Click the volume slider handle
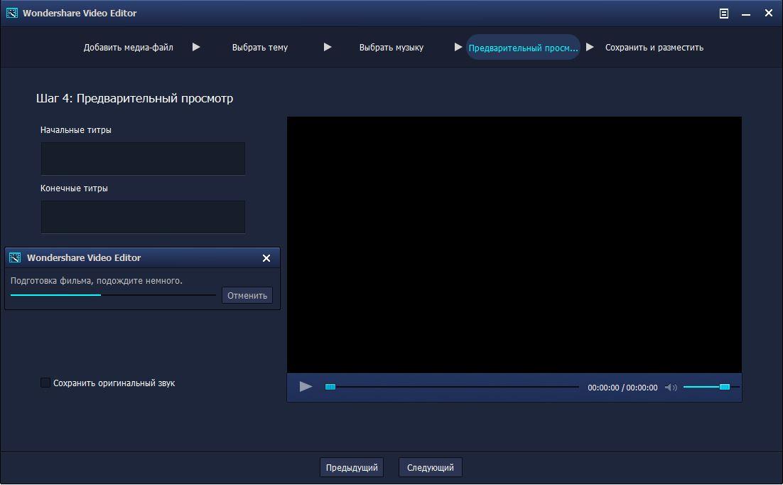This screenshot has height=485, width=783. tap(725, 386)
